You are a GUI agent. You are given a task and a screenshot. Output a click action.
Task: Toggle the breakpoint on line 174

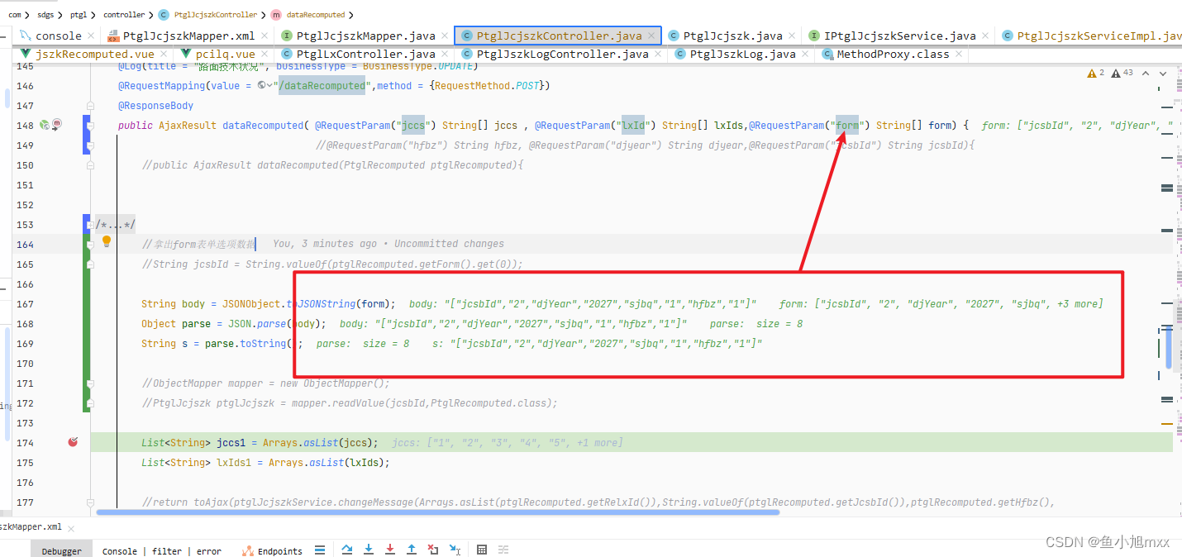point(73,442)
